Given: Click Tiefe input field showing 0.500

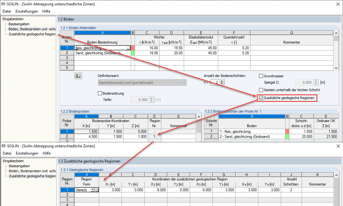Looking at the screenshot, I should point(140,100).
